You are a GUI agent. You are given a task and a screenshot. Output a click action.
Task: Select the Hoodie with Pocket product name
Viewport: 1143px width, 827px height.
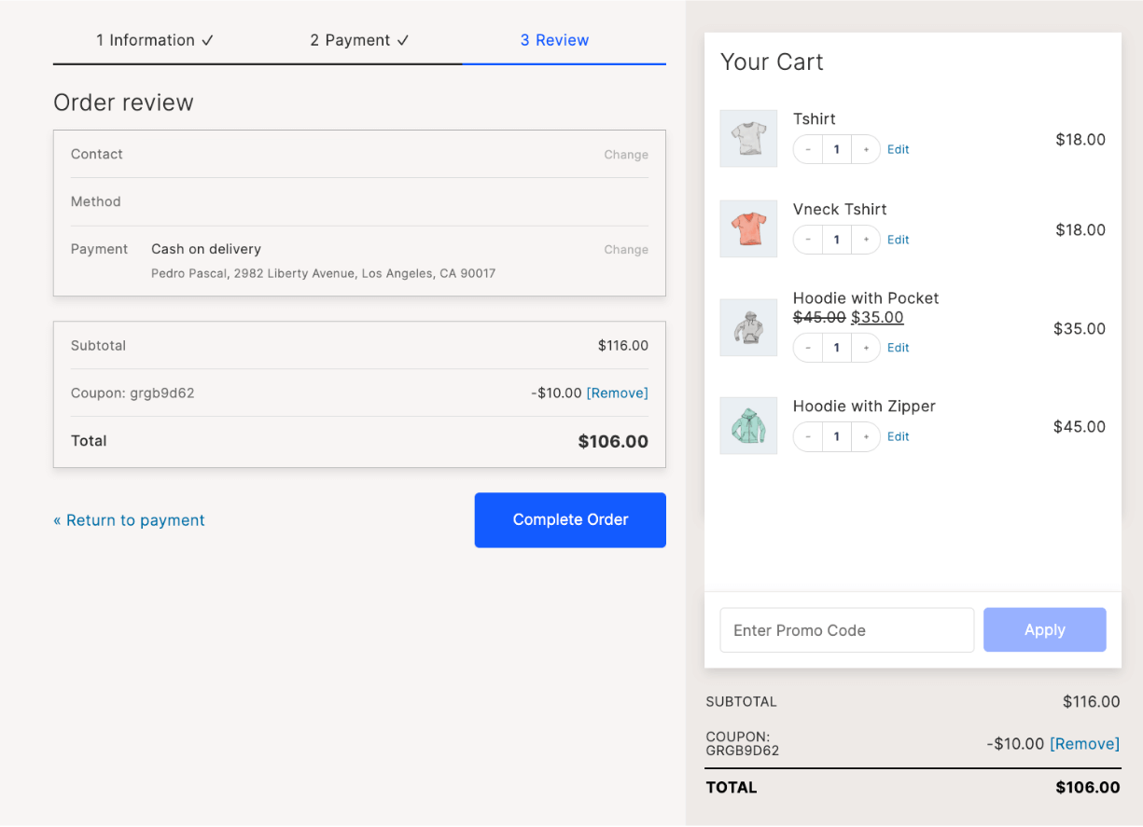[x=866, y=298]
